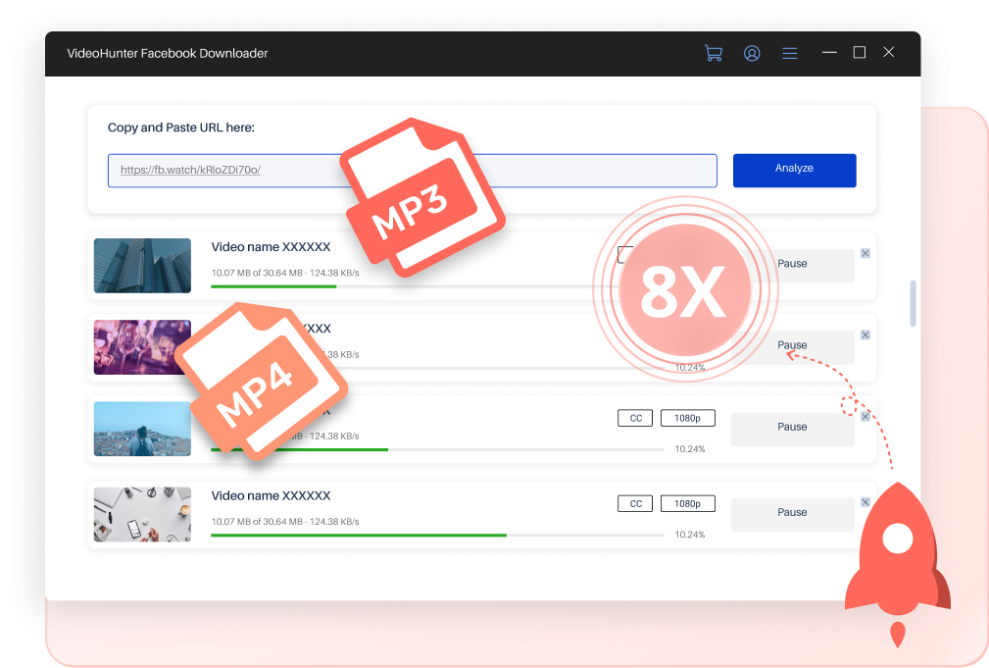989x668 pixels.
Task: Click "10.07 MB of 30.64 MB" under skyscraper video name
Action: coord(257,273)
